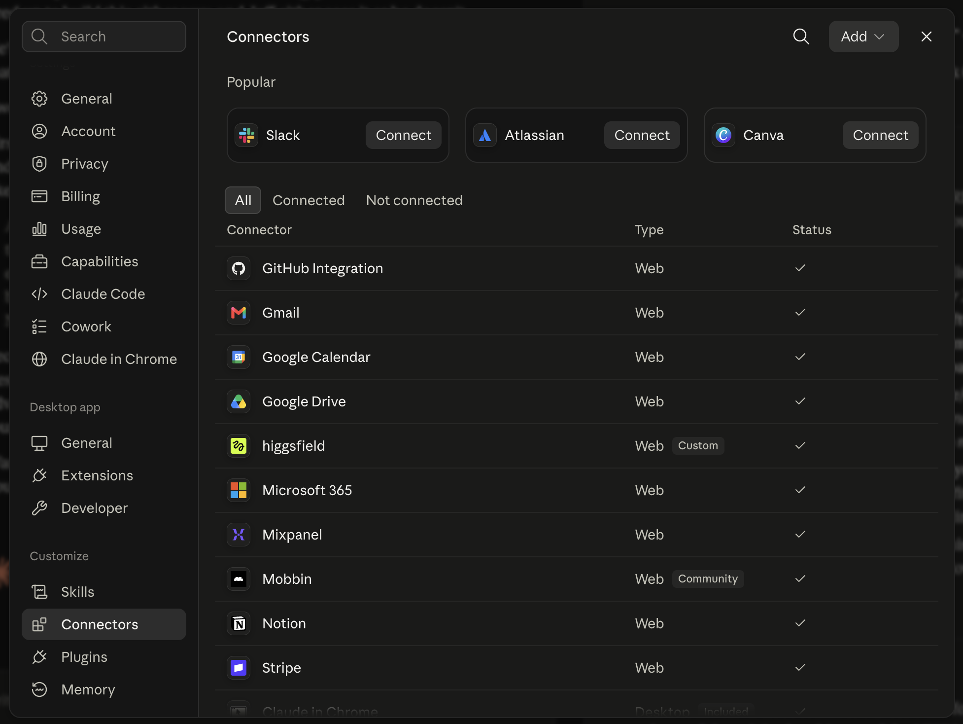Viewport: 963px width, 724px height.
Task: Connect the Atlassian connector
Action: pos(642,135)
